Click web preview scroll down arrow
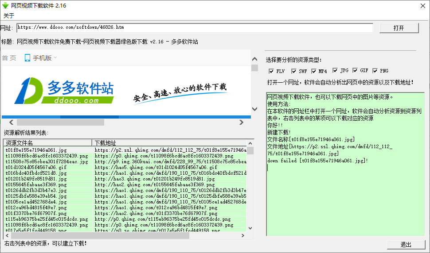Viewport: 430px width, 253px height. 255,109
